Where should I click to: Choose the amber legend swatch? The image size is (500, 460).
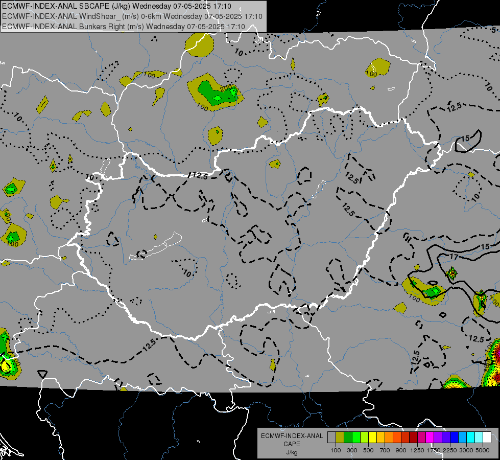coord(380,438)
